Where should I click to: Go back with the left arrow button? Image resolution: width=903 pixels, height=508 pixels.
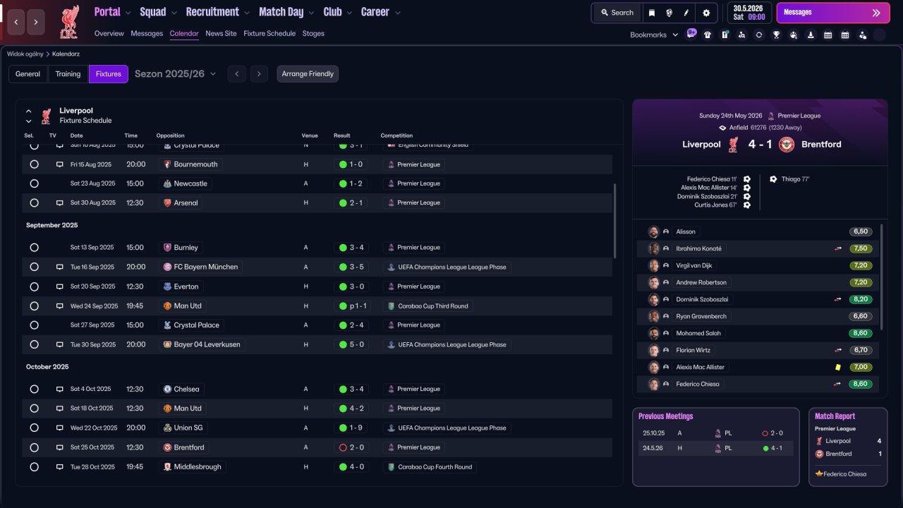pos(16,22)
